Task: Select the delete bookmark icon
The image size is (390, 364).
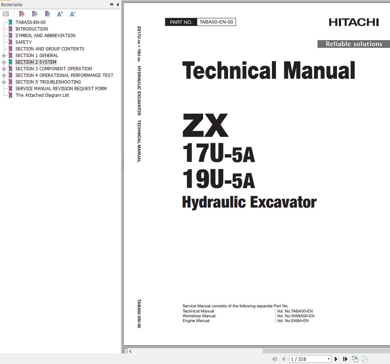Action: (21, 14)
